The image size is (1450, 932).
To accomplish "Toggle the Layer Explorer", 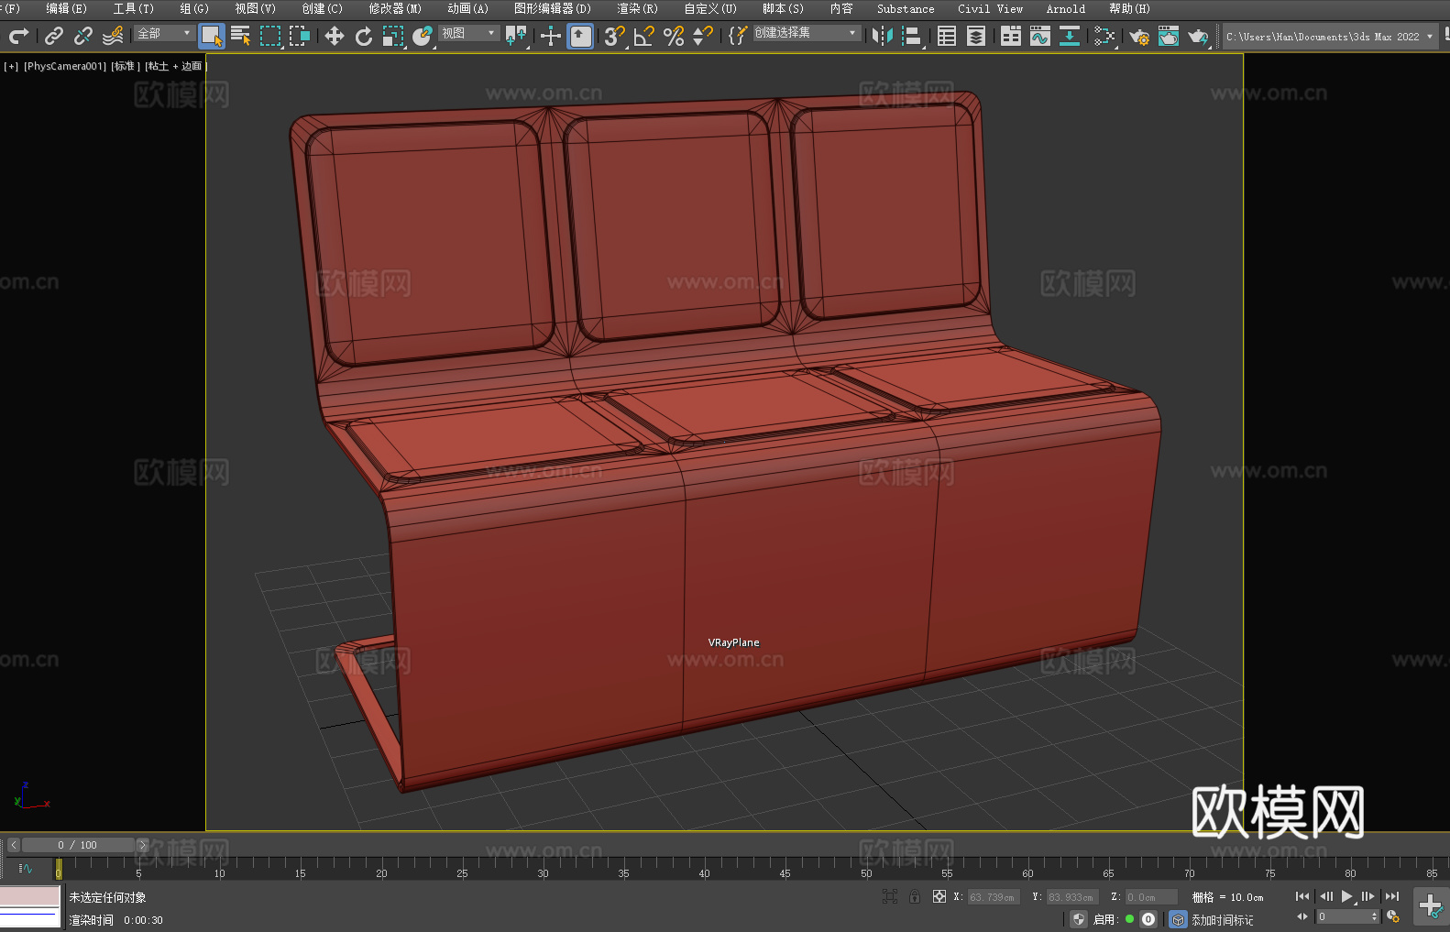I will pos(976,36).
